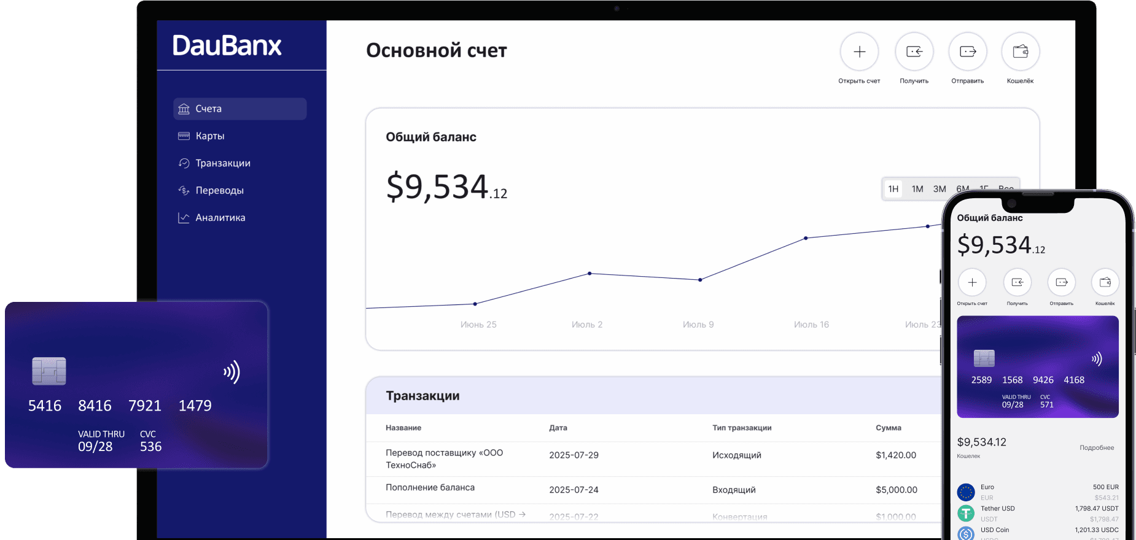This screenshot has height=540, width=1136.
Task: Tap the phone card ending 4168
Action: (1038, 367)
